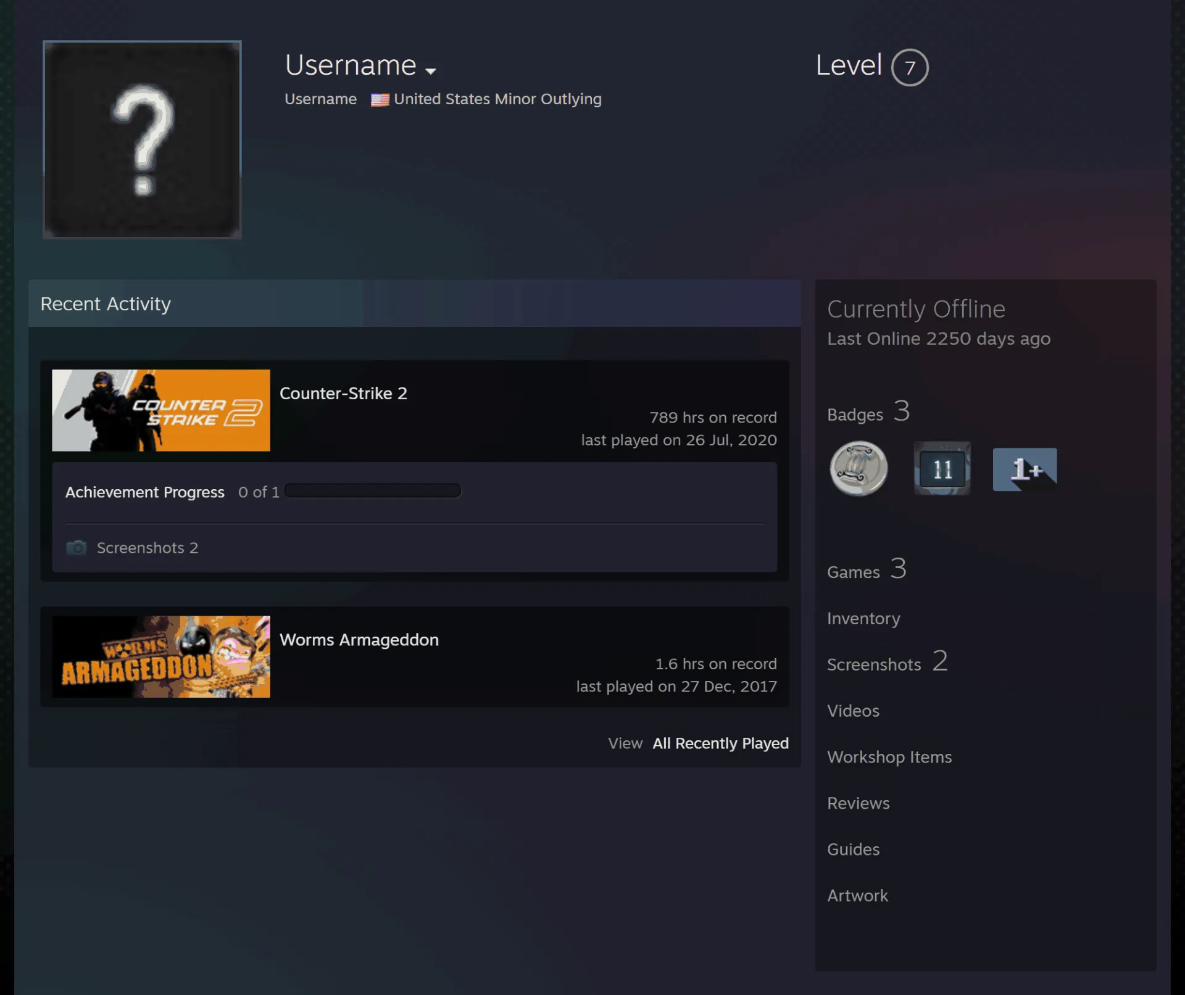Open the Videos link

[x=853, y=711]
